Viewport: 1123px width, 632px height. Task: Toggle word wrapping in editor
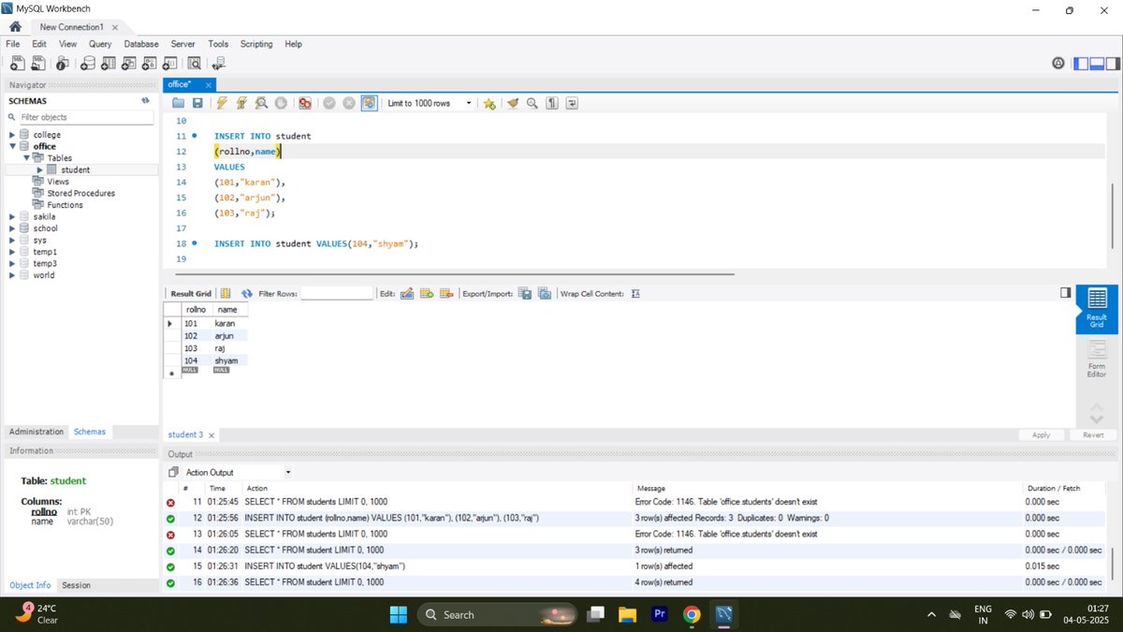(x=572, y=103)
